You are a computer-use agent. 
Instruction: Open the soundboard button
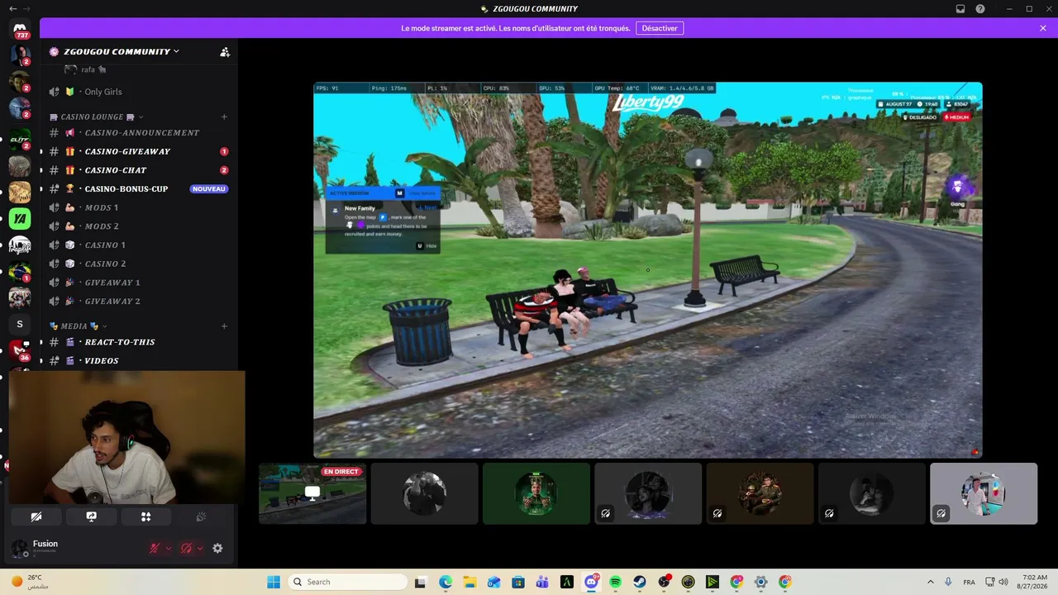(200, 516)
